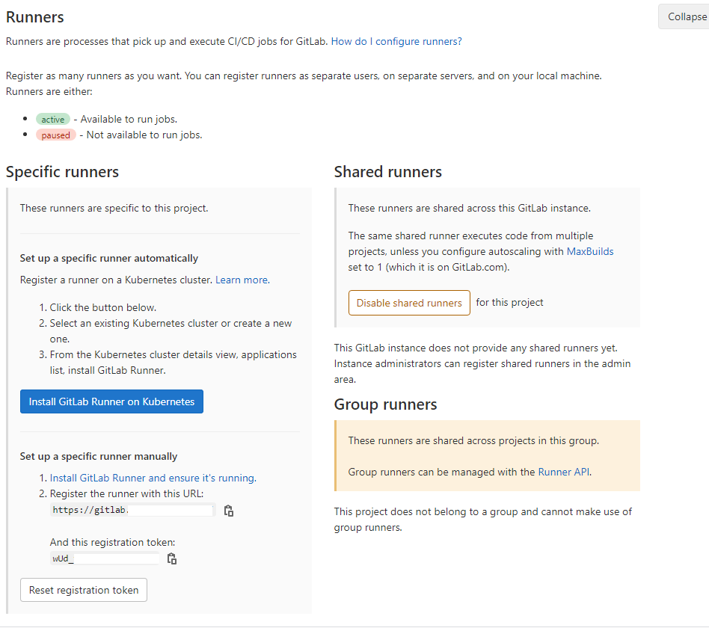Click Install GitLab Runner on Kubernetes
The image size is (709, 628).
point(111,401)
